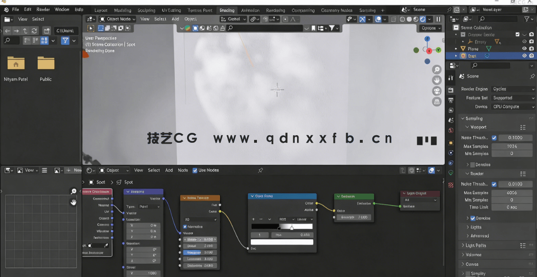
Task: Switch to the Rendering workspace tab
Action: tap(276, 10)
